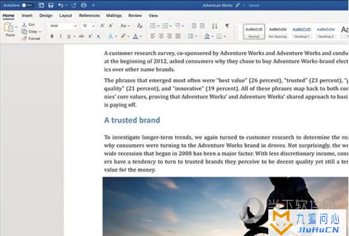Apply the Heading 2 style
The image size is (349, 236).
click(x=326, y=32)
